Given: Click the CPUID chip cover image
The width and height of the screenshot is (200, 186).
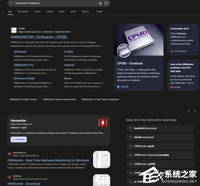Looking at the screenshot, I should 139,40.
